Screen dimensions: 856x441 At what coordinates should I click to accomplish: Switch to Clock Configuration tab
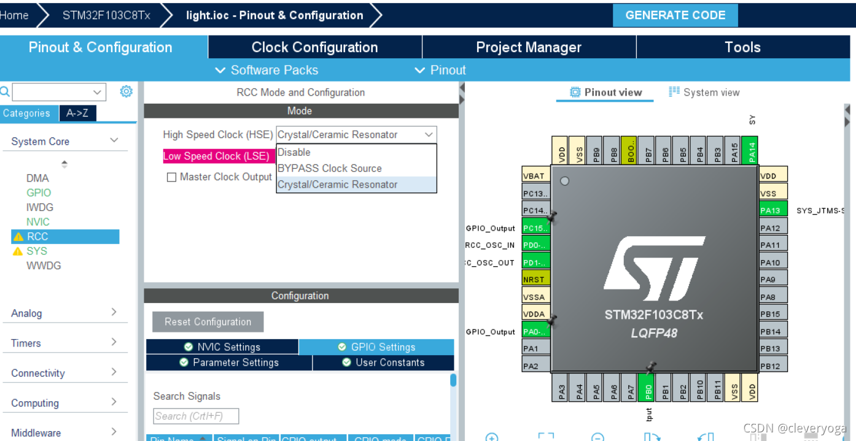point(315,47)
